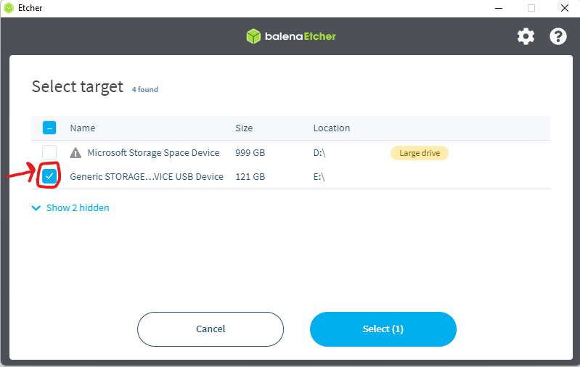
Task: Sort by the Size column header
Action: click(x=244, y=128)
